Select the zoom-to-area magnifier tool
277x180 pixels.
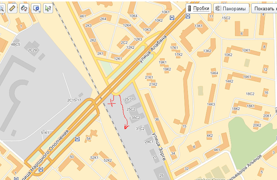click(x=2, y=8)
